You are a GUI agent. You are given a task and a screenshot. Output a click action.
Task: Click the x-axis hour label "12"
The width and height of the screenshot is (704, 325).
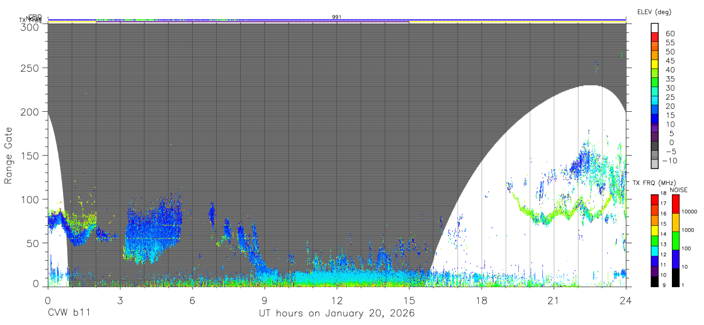[337, 300]
